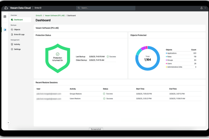Click the search magnifier icon
The height and width of the screenshot is (139, 209).
(79, 8)
